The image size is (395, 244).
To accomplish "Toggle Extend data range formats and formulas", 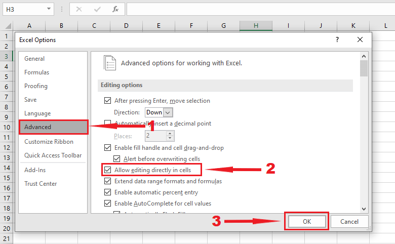I will [x=107, y=181].
